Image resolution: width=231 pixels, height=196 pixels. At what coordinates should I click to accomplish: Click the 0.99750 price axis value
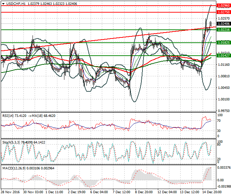[x=224, y=111]
